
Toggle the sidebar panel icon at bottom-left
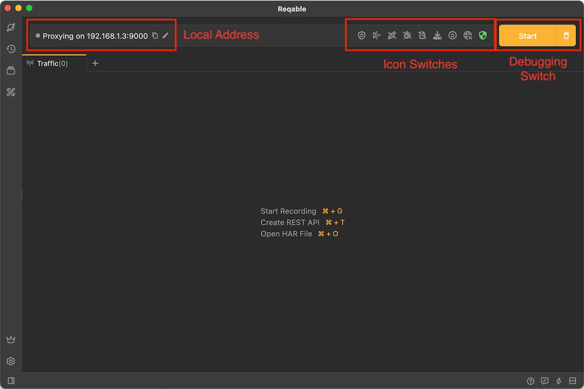pyautogui.click(x=11, y=380)
